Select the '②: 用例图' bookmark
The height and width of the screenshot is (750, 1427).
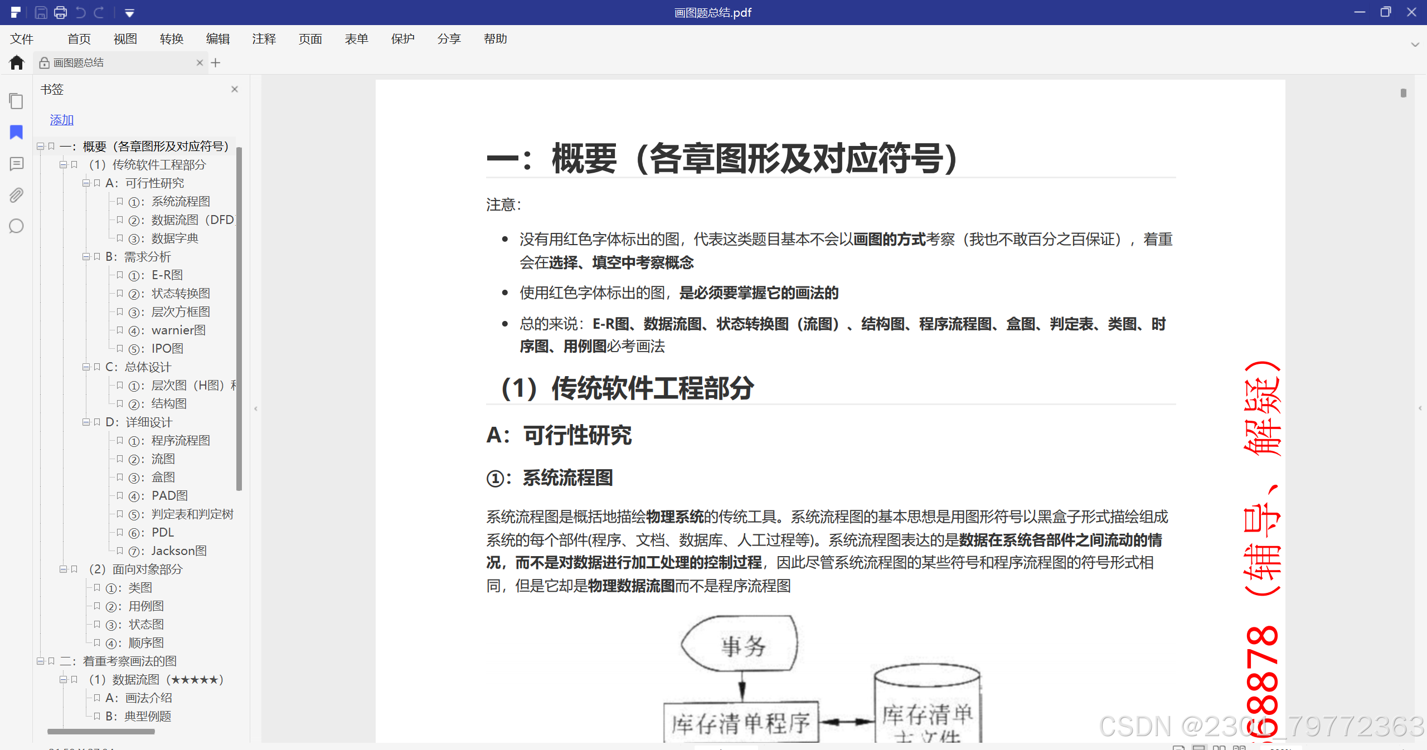pyautogui.click(x=146, y=606)
